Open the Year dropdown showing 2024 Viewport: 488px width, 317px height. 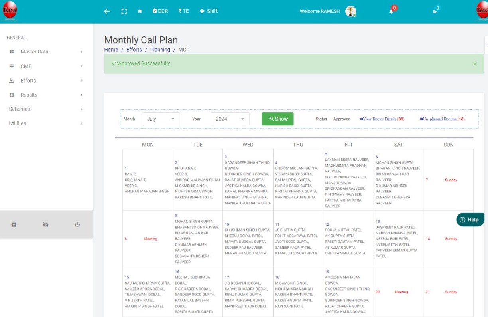[230, 119]
